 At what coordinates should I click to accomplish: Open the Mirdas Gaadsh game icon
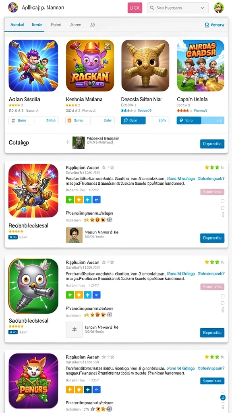pyautogui.click(x=201, y=66)
